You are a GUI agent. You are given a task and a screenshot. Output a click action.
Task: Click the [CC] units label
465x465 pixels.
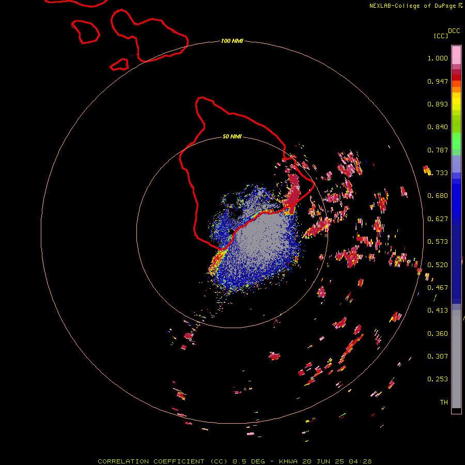tap(441, 36)
